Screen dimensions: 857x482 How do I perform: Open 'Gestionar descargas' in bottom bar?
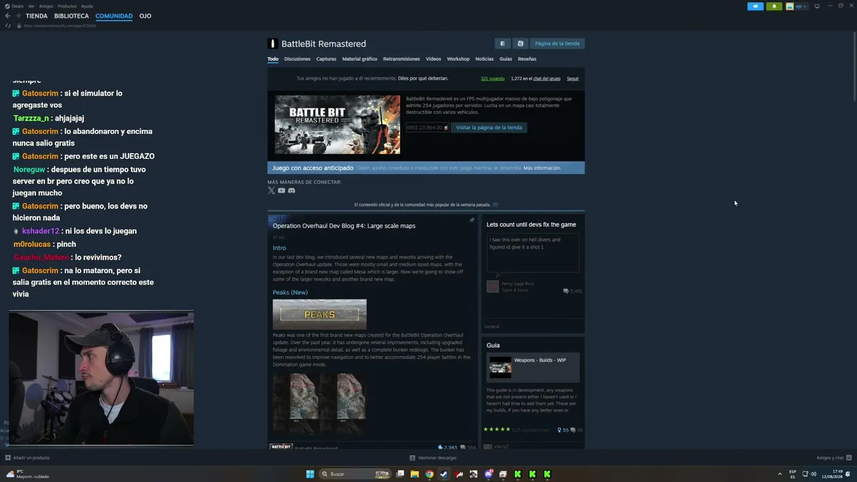[433, 458]
